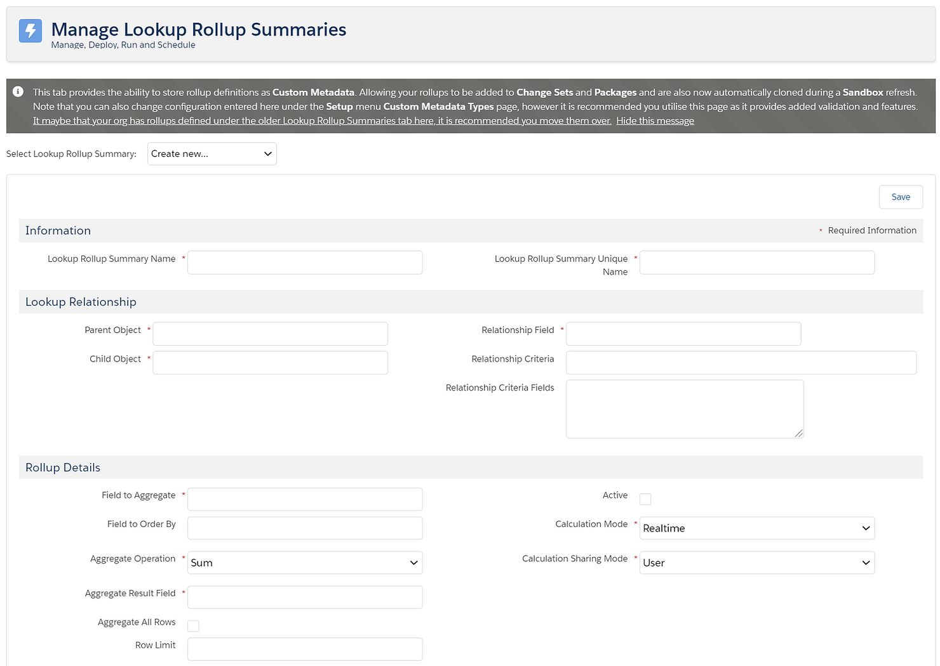Open the Calculation Mode dropdown

757,528
